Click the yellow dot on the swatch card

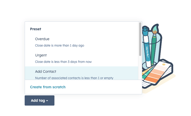coord(164,64)
